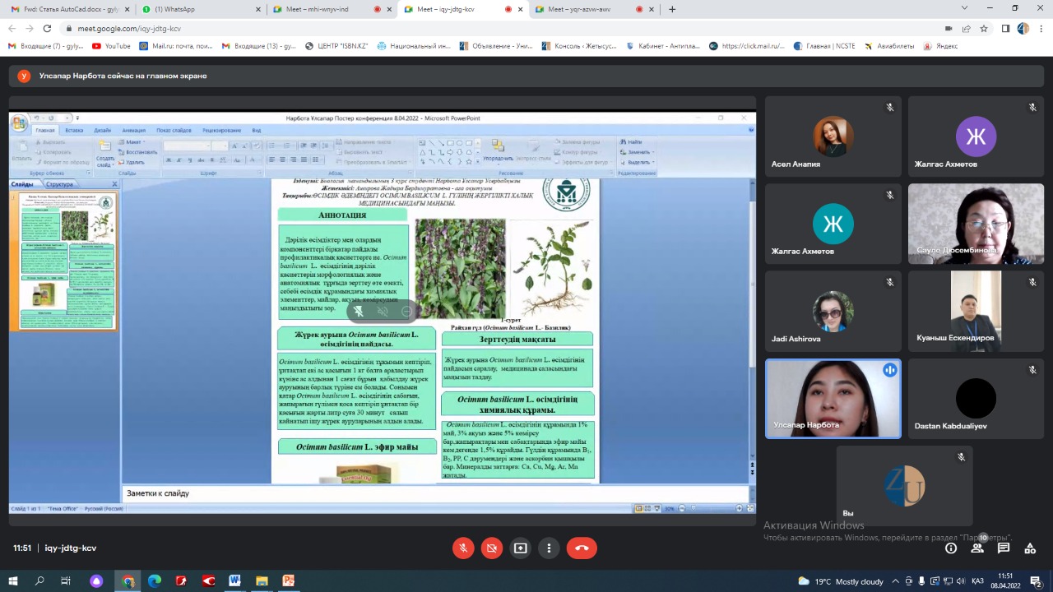
Task: Unmute the microphone in Meet
Action: tap(463, 548)
